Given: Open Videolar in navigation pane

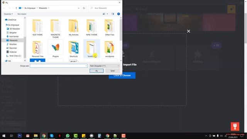Looking at the screenshot, I should click(x=12, y=52).
